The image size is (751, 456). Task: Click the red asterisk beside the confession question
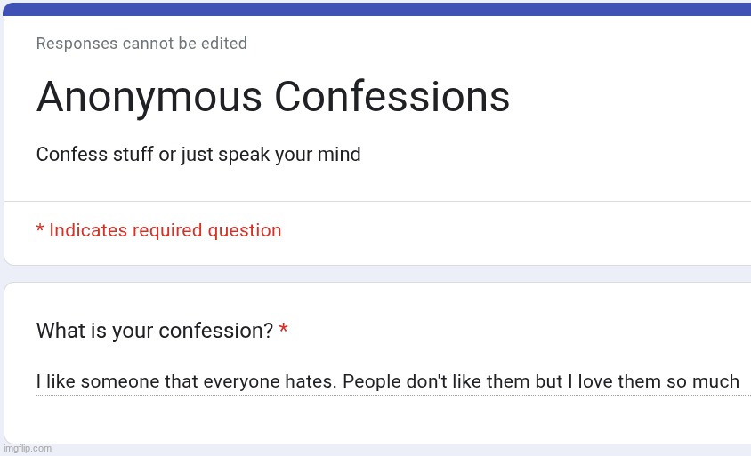point(283,332)
